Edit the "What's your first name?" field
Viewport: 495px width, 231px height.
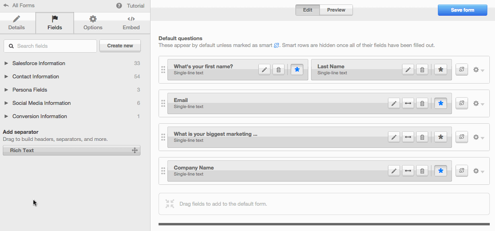(264, 70)
